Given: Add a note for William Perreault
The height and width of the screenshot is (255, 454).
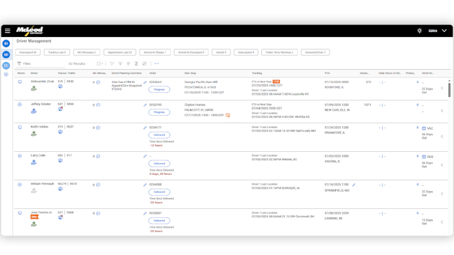Looking at the screenshot, I should [20, 184].
